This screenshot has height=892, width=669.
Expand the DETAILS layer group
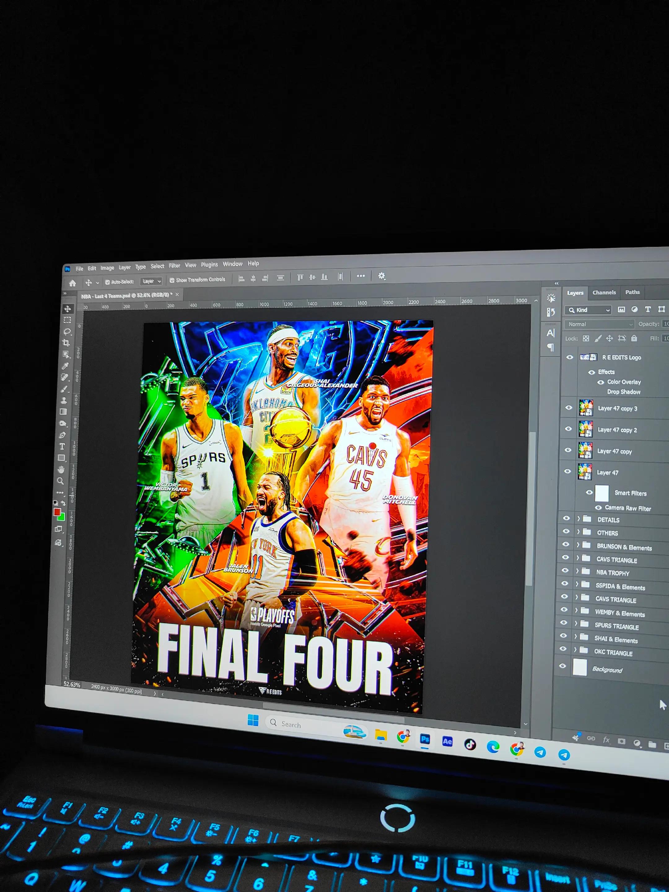[579, 518]
